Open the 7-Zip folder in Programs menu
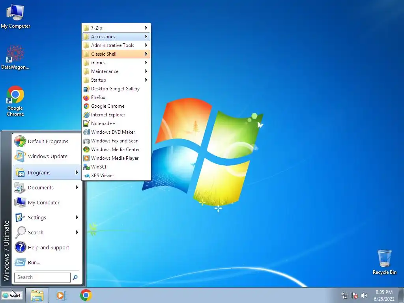The height and width of the screenshot is (303, 404). tap(116, 28)
